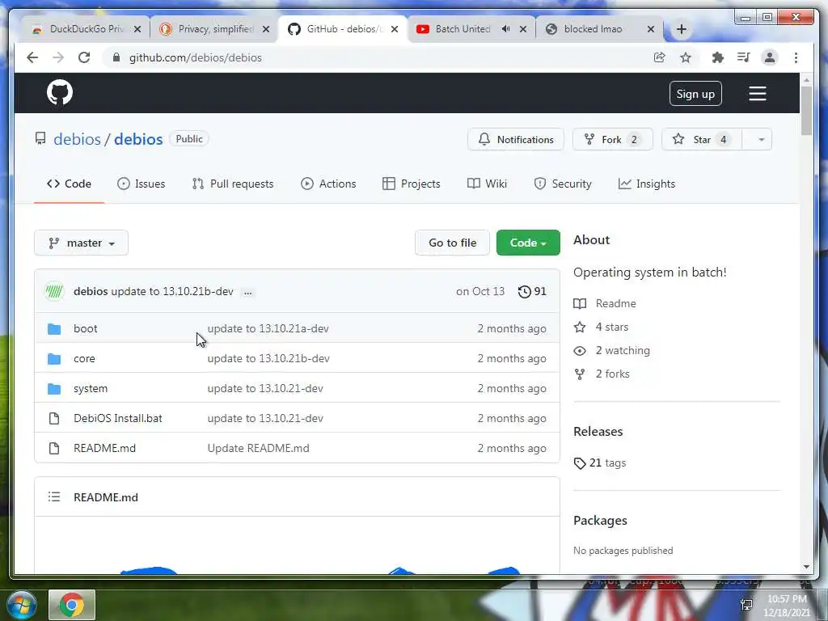
Task: Close the Batch United browser tab
Action: [x=523, y=29]
